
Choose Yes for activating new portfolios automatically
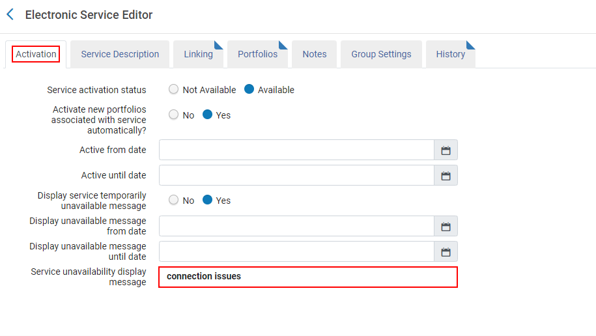click(207, 115)
